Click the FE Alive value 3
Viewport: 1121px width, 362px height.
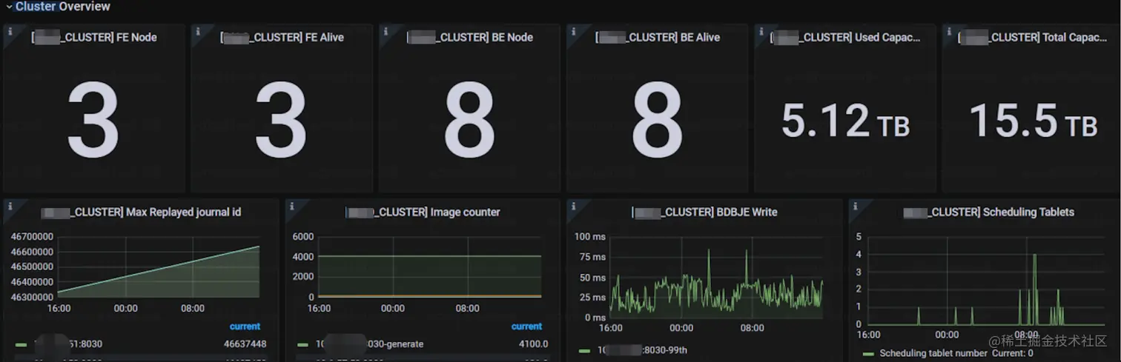point(281,119)
